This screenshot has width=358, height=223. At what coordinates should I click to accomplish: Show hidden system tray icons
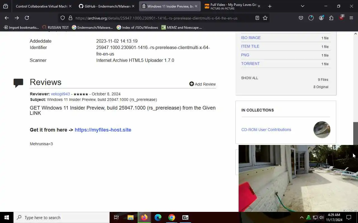coord(302,217)
